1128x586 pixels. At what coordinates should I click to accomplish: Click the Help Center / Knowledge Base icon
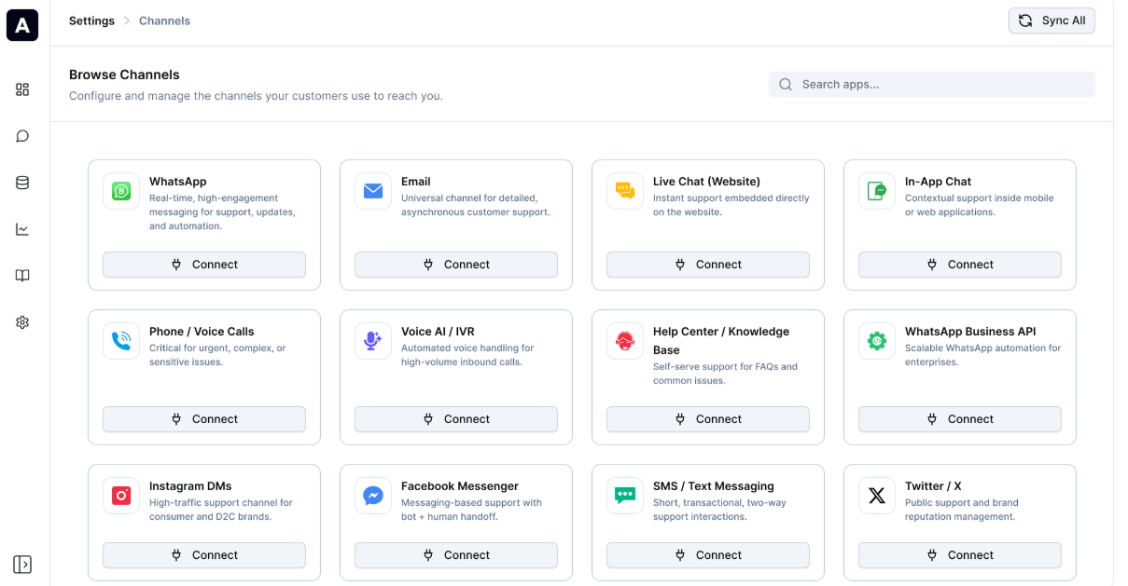(x=625, y=341)
